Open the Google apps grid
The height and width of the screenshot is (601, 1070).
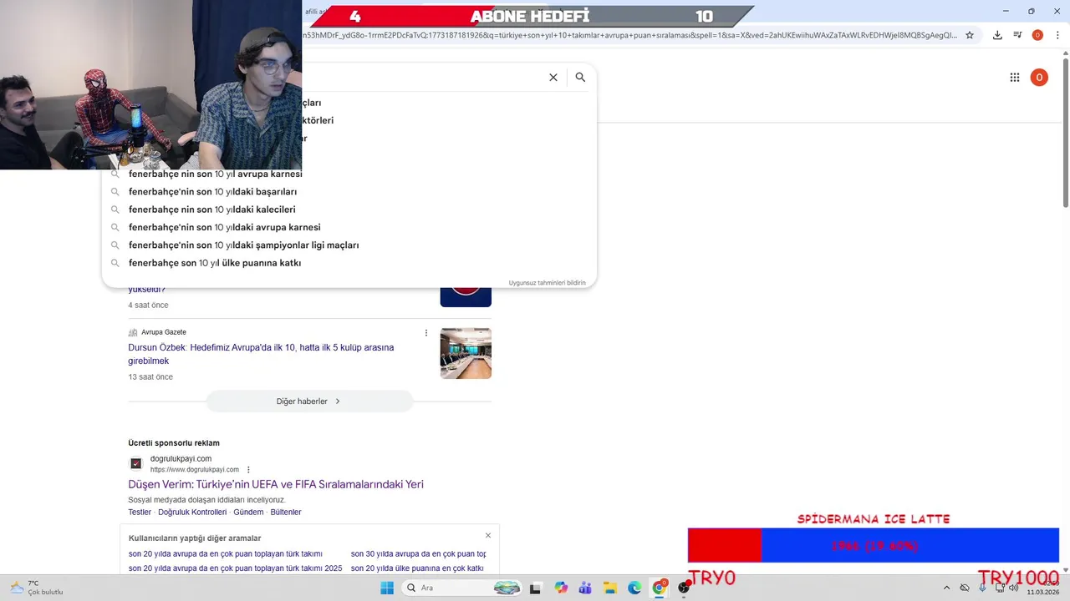click(1015, 78)
